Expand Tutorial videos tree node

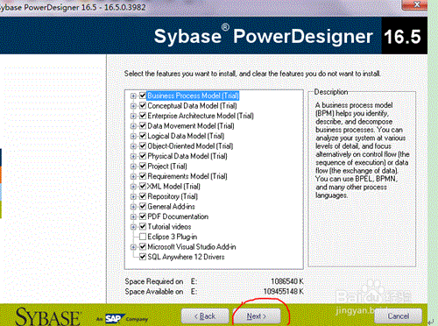click(133, 227)
